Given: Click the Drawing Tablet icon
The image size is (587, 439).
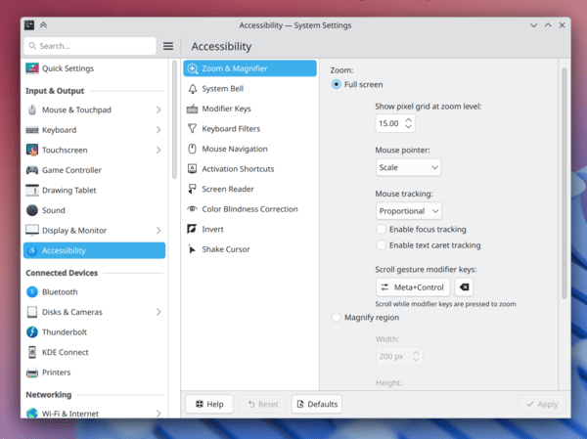Looking at the screenshot, I should [x=32, y=190].
